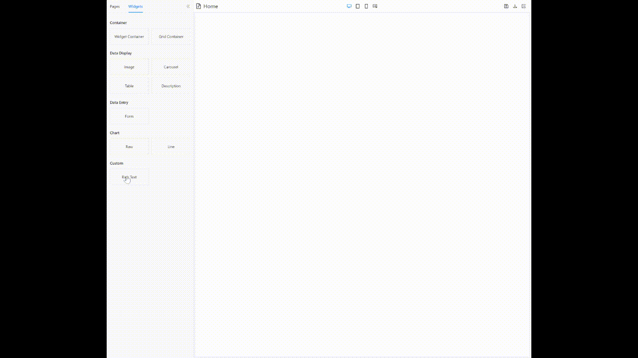
Task: Click the Data Display section heading
Action: pyautogui.click(x=121, y=53)
